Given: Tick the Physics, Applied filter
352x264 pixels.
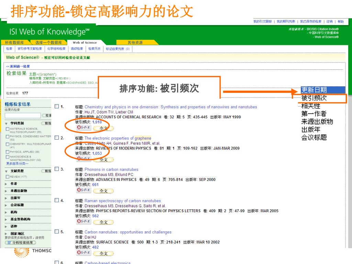Looking at the screenshot, I should click(8, 152).
